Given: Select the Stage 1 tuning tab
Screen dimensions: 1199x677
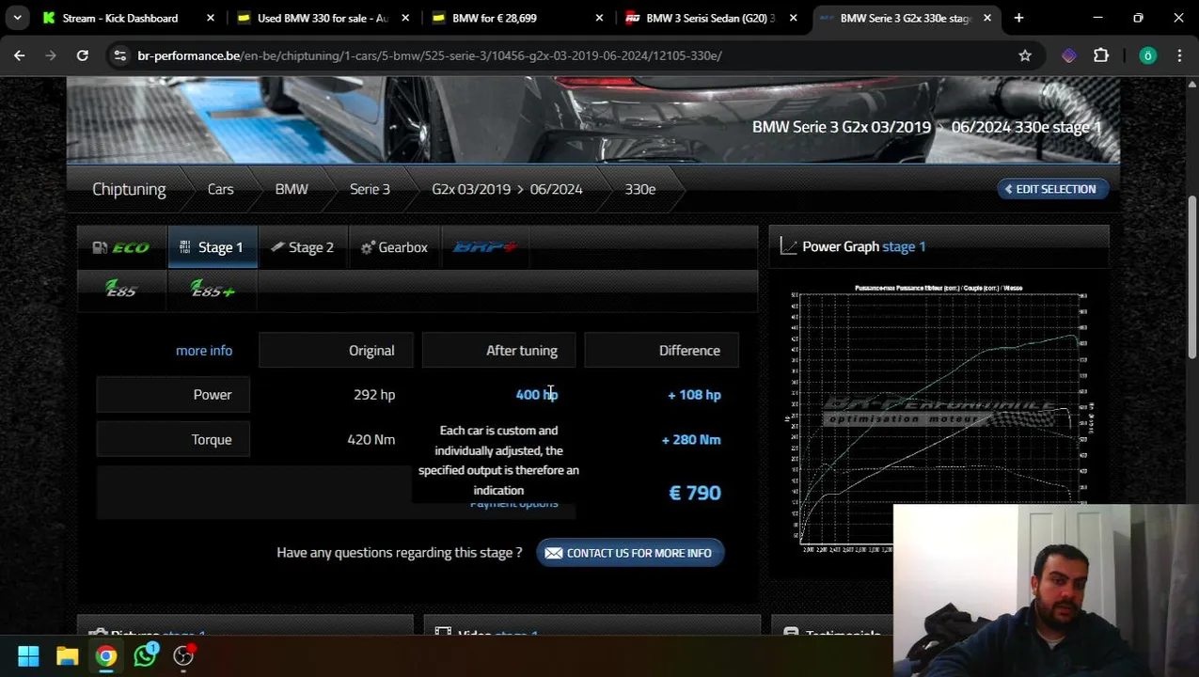Looking at the screenshot, I should (213, 247).
